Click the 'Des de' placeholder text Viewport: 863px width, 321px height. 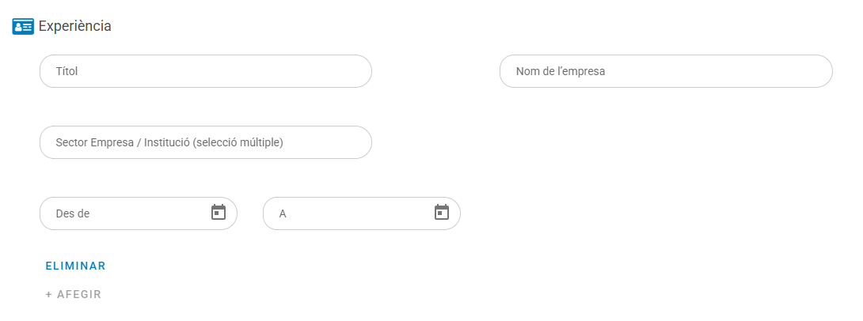[x=73, y=213]
